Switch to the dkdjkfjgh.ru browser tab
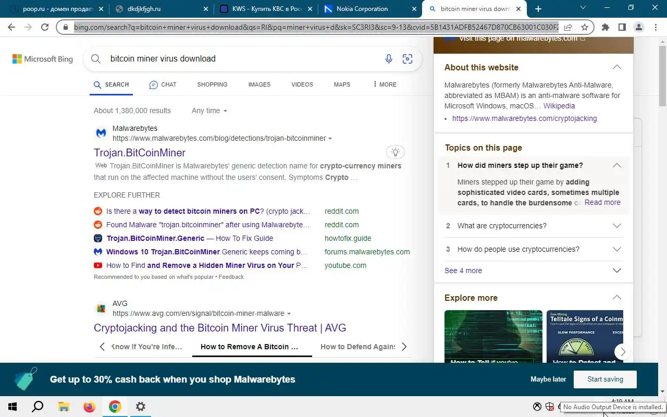The height and width of the screenshot is (417, 667). (x=162, y=9)
